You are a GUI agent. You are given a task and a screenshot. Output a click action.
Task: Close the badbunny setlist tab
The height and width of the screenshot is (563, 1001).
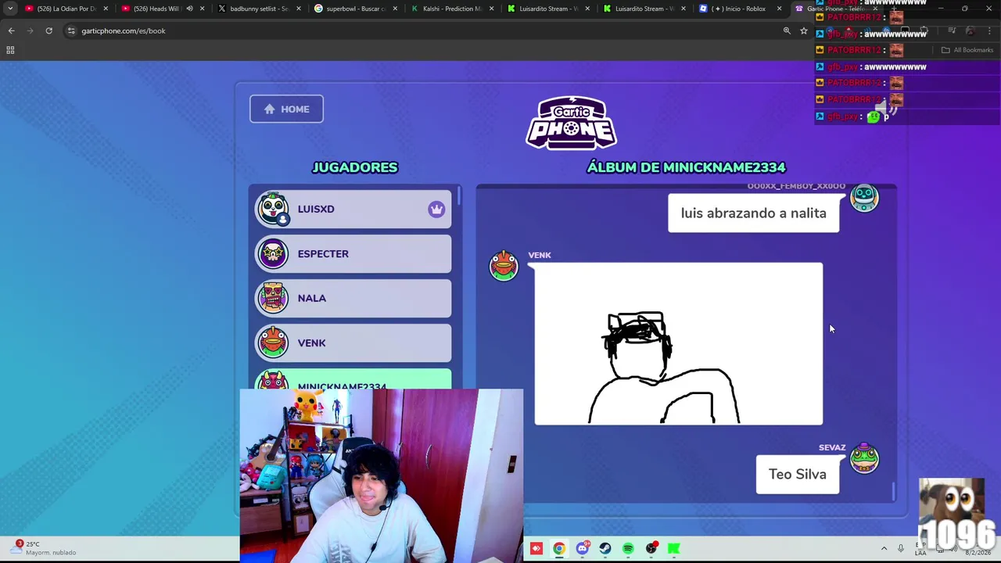tap(298, 9)
